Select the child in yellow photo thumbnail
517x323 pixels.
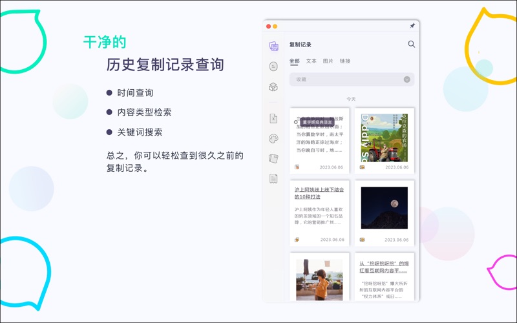[319, 280]
